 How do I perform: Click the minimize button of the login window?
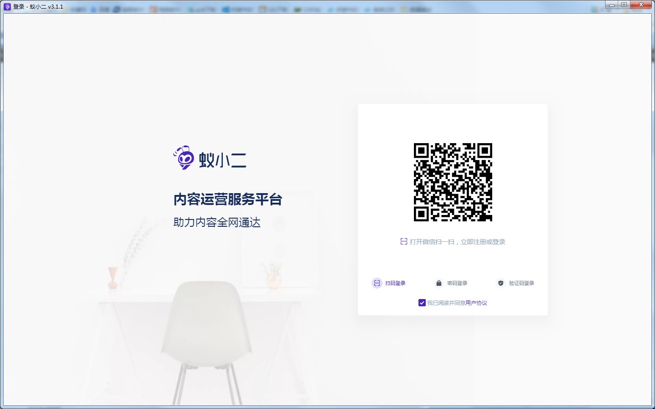coord(611,5)
